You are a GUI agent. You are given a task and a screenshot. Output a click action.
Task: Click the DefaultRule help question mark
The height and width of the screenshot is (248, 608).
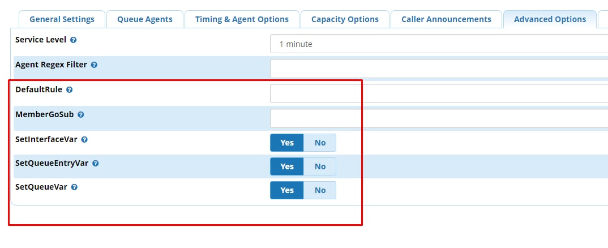(69, 89)
